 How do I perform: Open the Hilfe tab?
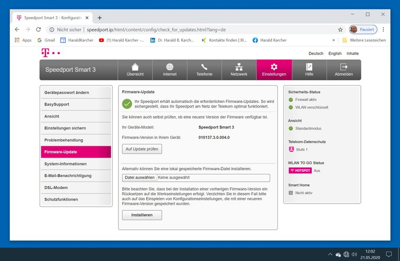[309, 70]
